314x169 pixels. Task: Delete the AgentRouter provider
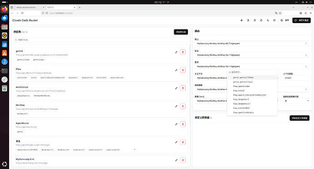click(182, 124)
